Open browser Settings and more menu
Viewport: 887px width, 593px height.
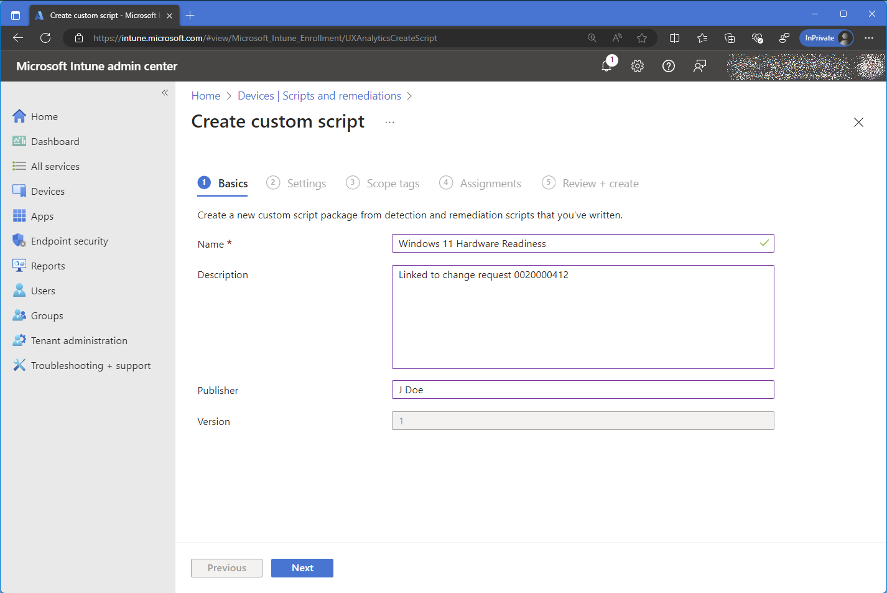coord(869,38)
